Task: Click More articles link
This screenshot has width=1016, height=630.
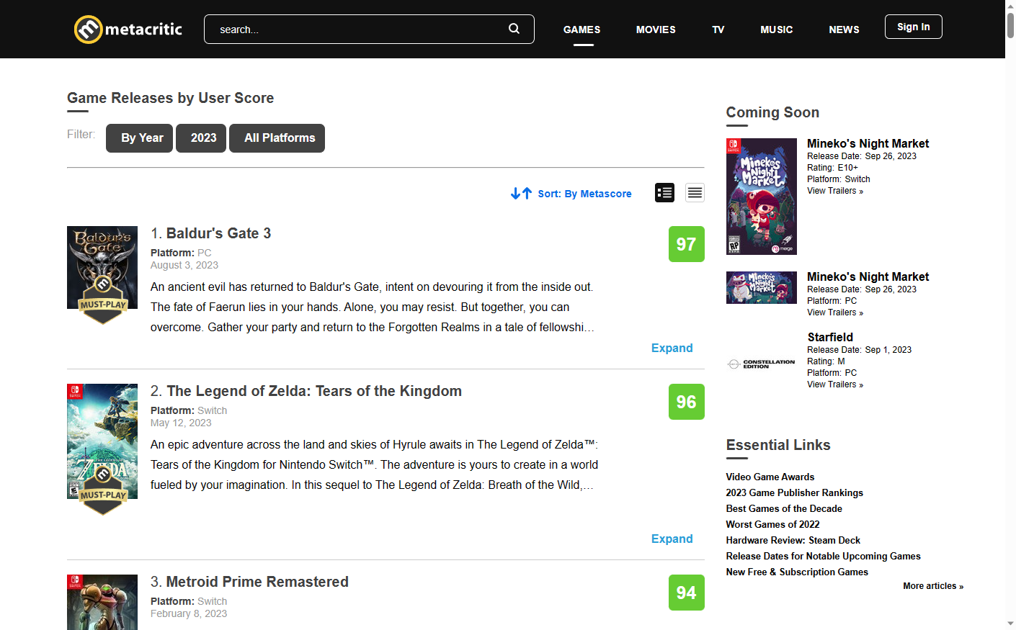Action: [933, 586]
